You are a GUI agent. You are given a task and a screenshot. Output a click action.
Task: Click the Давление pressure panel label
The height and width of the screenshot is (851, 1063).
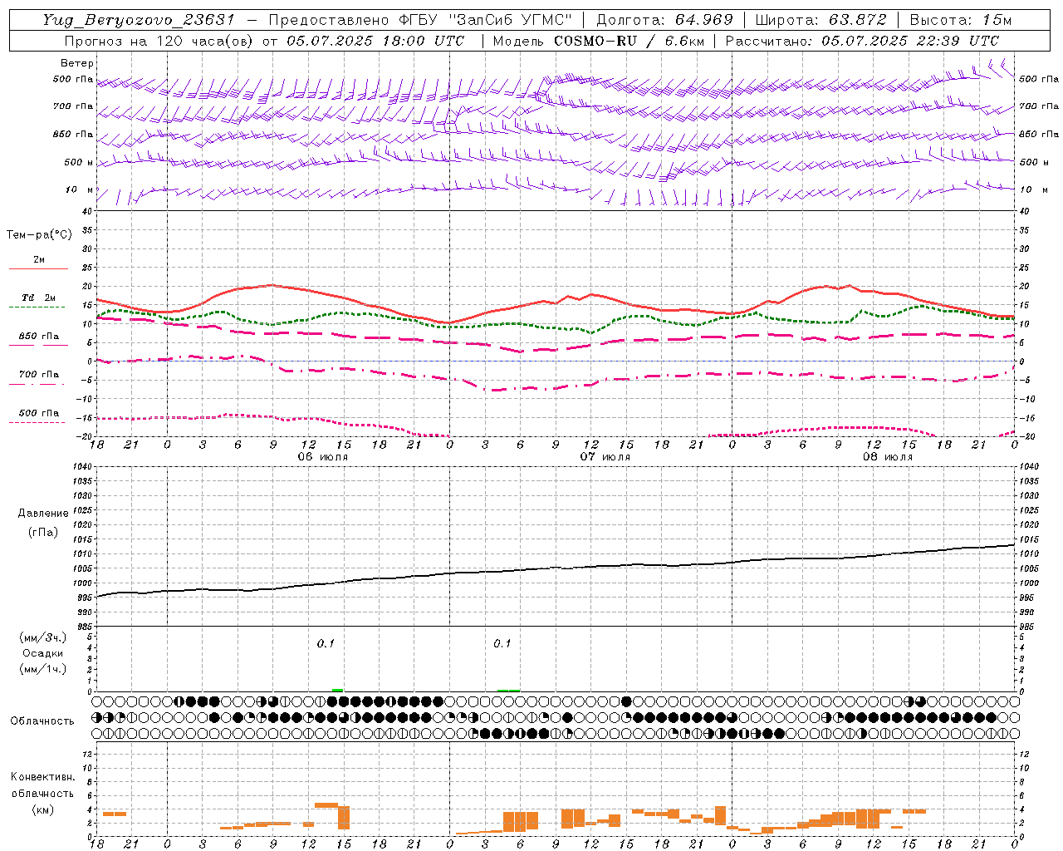tap(43, 514)
